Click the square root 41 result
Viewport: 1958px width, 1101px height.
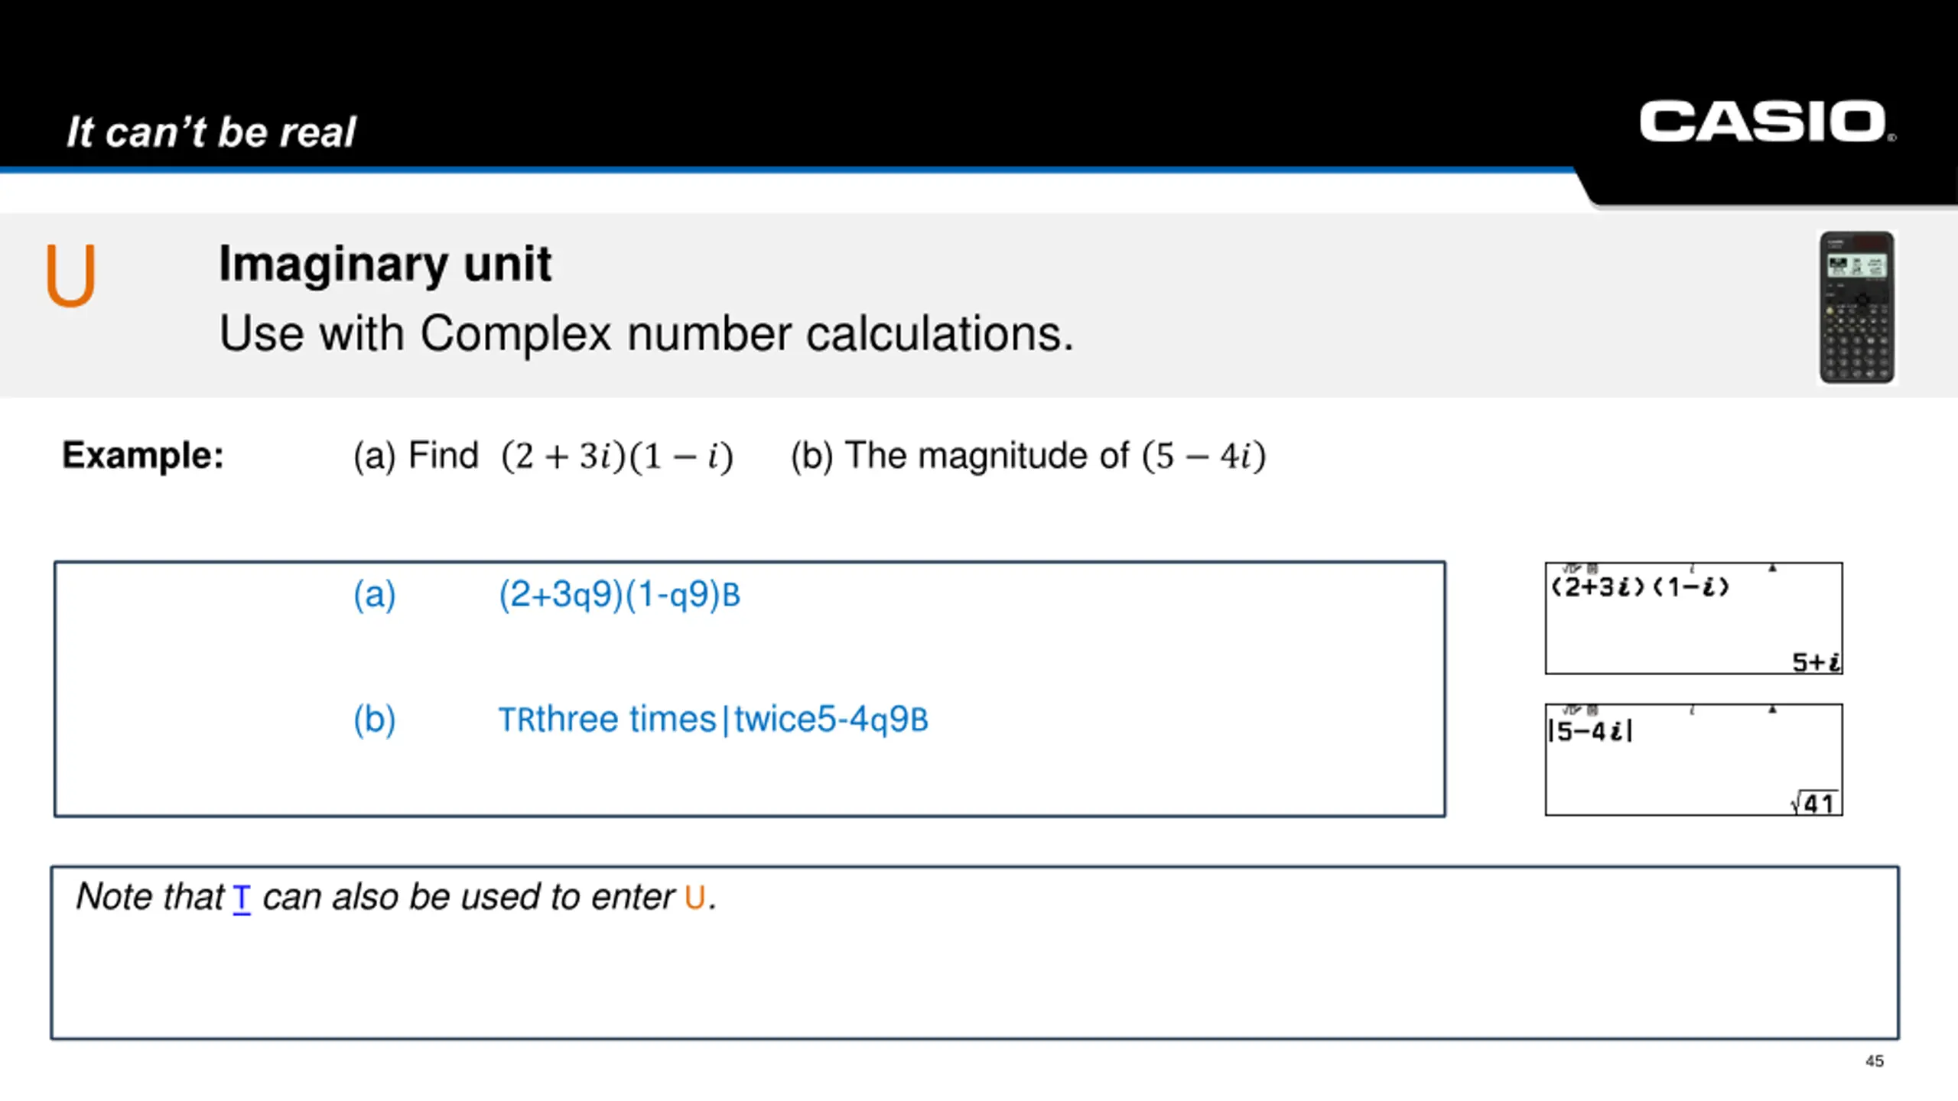point(1813,804)
